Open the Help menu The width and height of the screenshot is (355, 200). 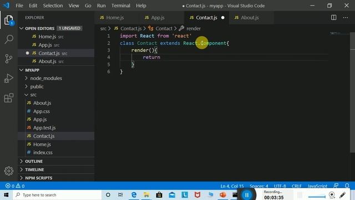coord(141,6)
